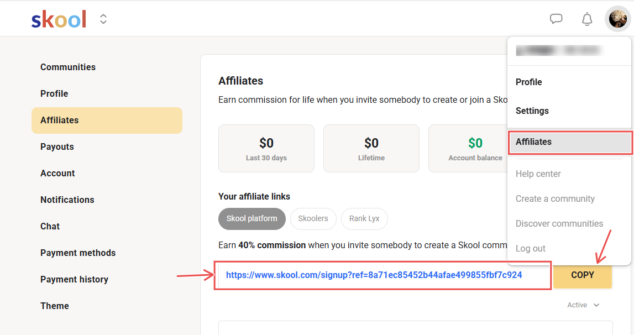This screenshot has height=335, width=634.
Task: Click the skool logo
Action: [x=59, y=19]
